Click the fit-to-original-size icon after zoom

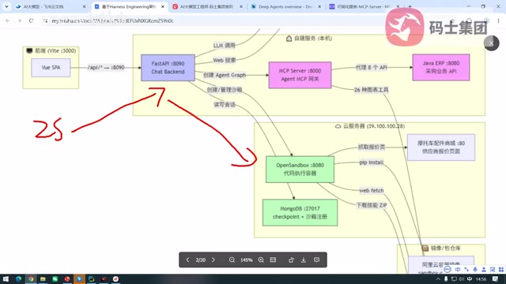pyautogui.click(x=273, y=260)
